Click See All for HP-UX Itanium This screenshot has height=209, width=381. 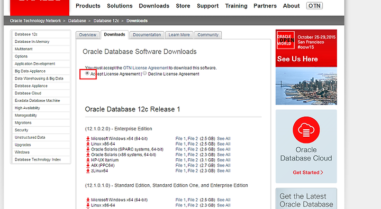coord(223,160)
